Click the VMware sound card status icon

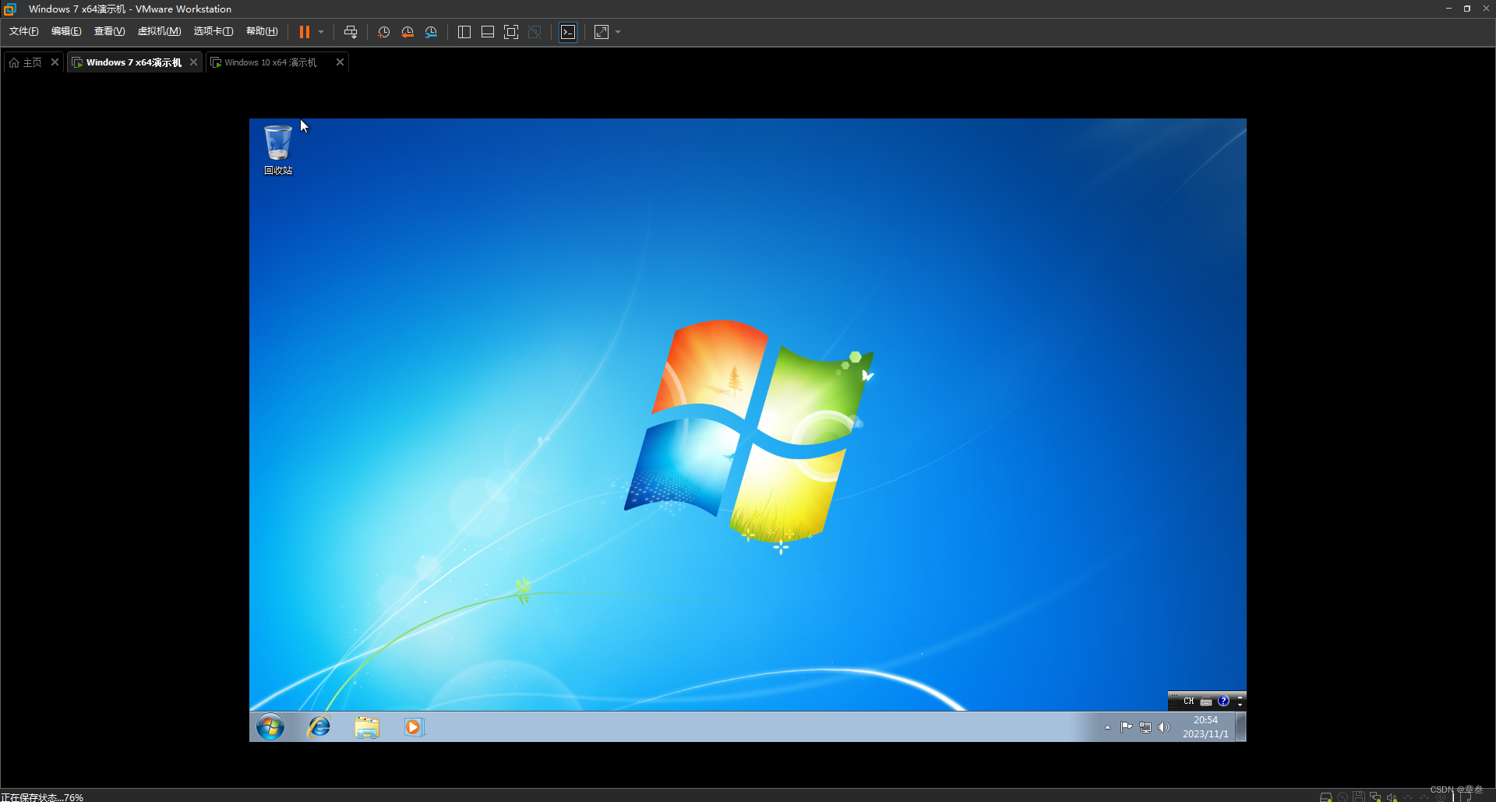[1392, 797]
